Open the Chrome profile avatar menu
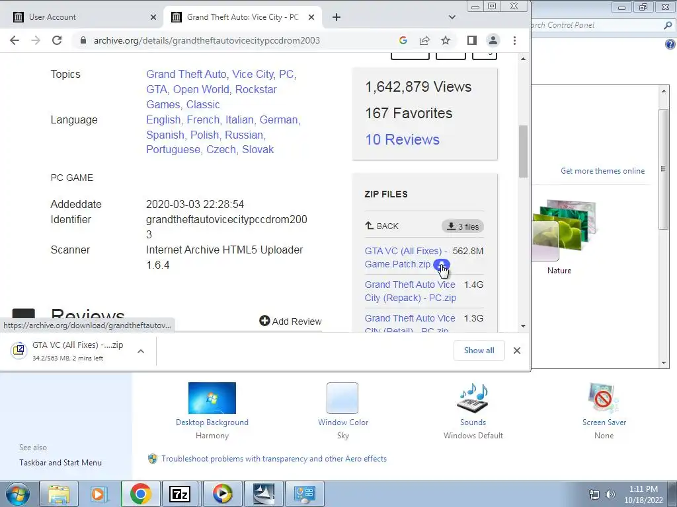This screenshot has height=507, width=677. pyautogui.click(x=493, y=40)
